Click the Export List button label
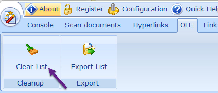The height and width of the screenshot is (93, 218). click(89, 67)
